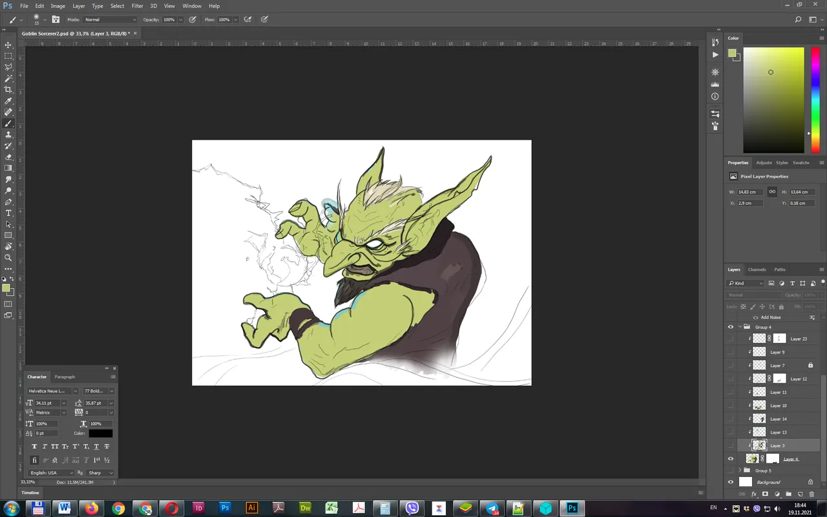
Task: Open the Filter menu
Action: pos(138,6)
